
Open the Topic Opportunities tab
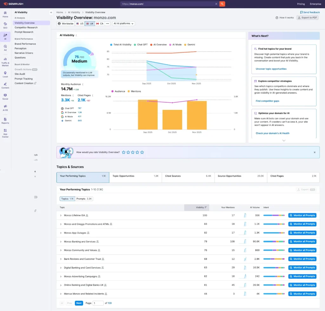click(135, 177)
